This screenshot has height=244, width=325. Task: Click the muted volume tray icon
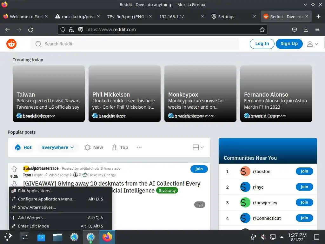click(263, 237)
